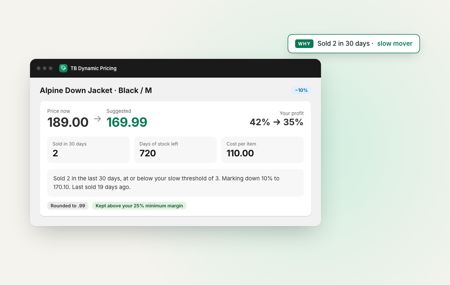Click the profit value 42% → 35%
The image size is (450, 285).
(276, 122)
